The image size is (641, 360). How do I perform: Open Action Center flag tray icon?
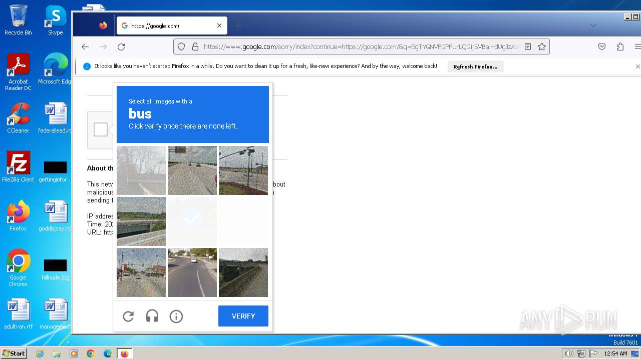click(593, 353)
